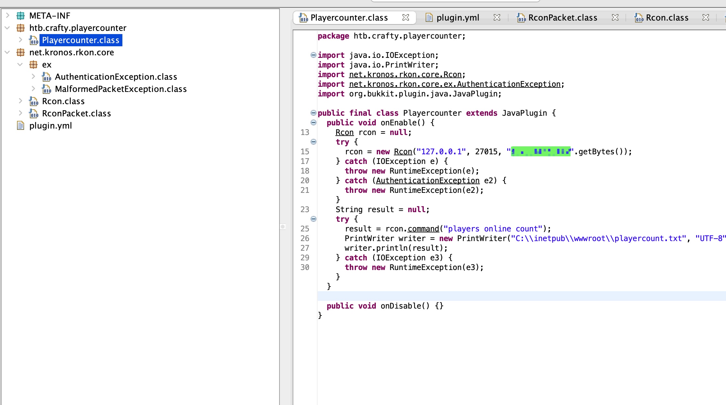This screenshot has height=405, width=726.
Task: Switch to the plugin.yml tab
Action: [457, 18]
